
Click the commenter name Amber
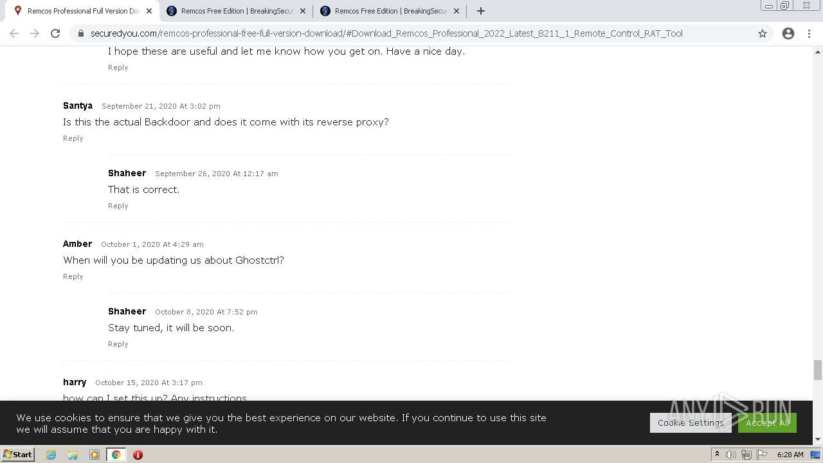(x=77, y=244)
